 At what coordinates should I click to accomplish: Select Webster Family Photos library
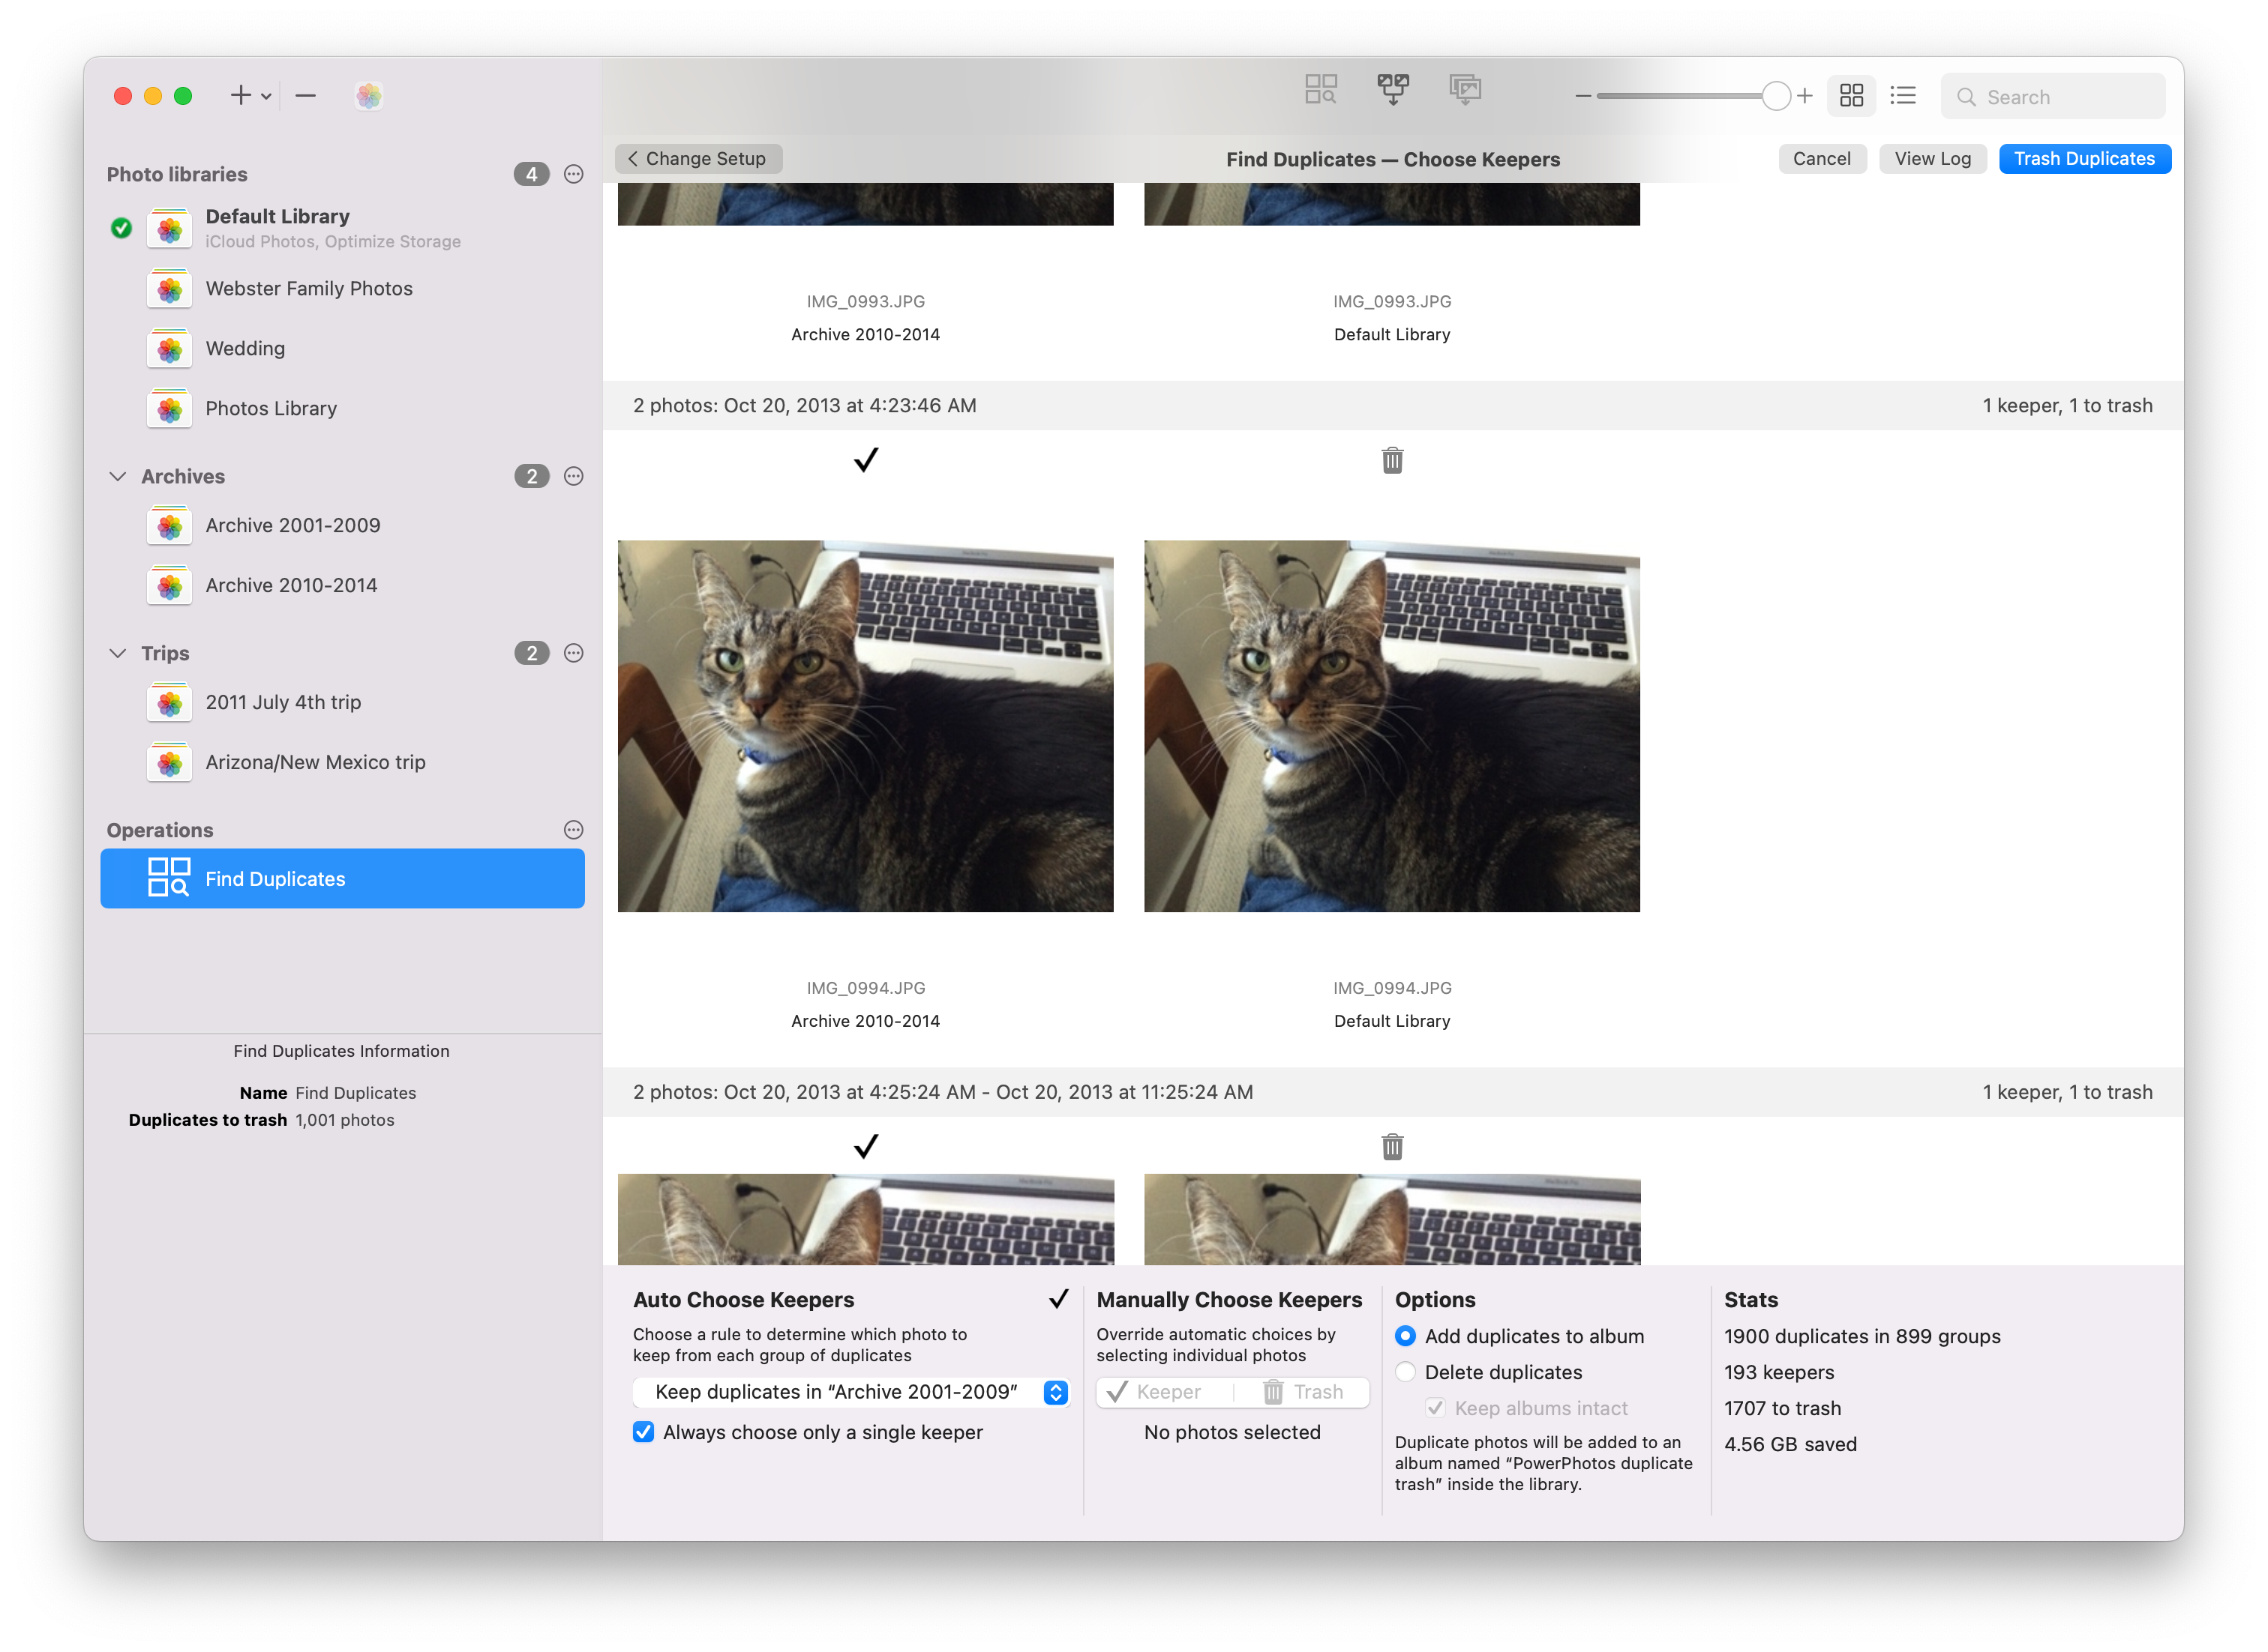pos(308,289)
